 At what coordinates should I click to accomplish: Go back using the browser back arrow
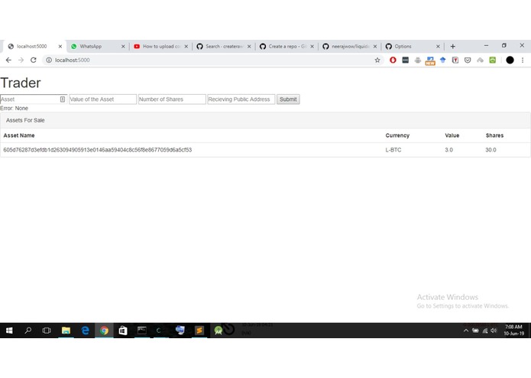8,60
